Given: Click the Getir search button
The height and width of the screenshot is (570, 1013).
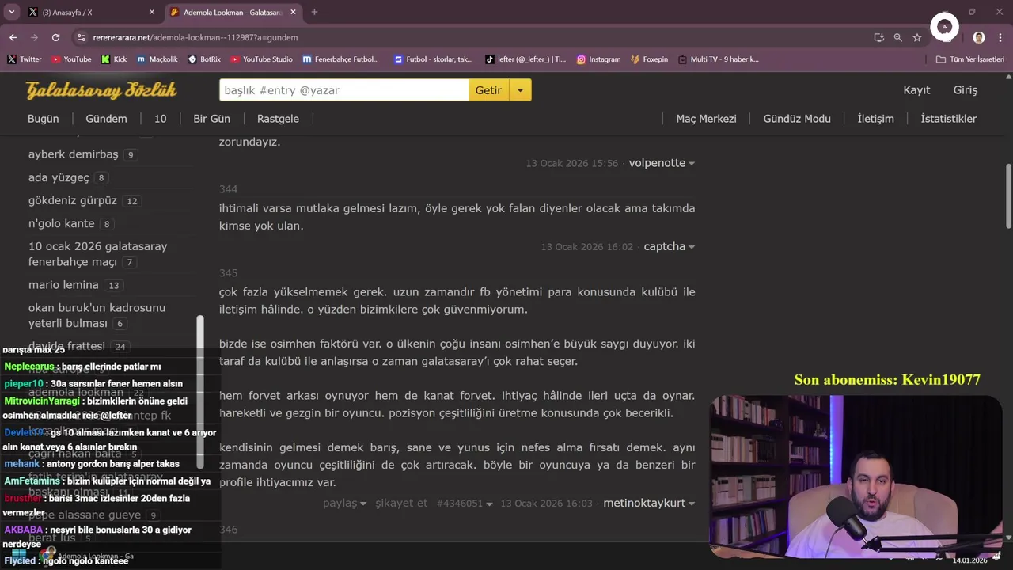Looking at the screenshot, I should click(488, 90).
